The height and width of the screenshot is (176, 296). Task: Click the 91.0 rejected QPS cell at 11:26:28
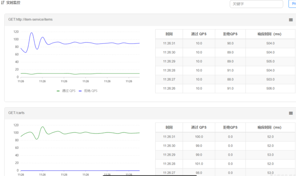[230, 70]
